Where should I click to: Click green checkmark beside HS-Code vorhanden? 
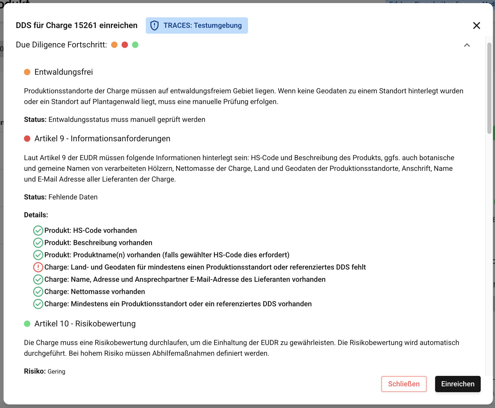(38, 231)
